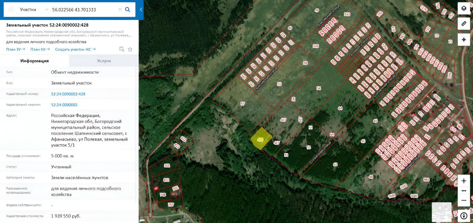Run search with the magnifier icon
The height and width of the screenshot is (223, 473).
128,10
